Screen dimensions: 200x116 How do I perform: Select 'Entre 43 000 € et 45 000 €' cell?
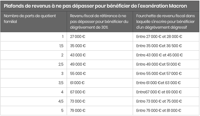coord(166,55)
